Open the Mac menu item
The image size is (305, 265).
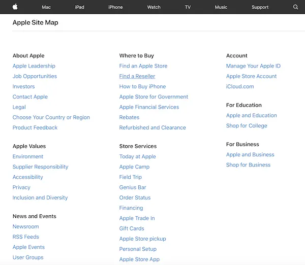pyautogui.click(x=46, y=7)
